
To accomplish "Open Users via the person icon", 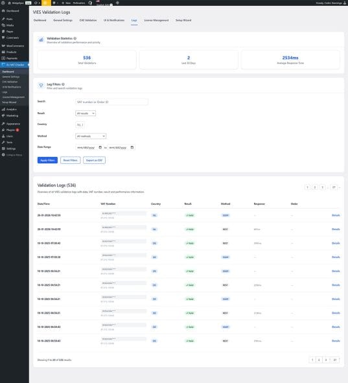I will [3, 136].
